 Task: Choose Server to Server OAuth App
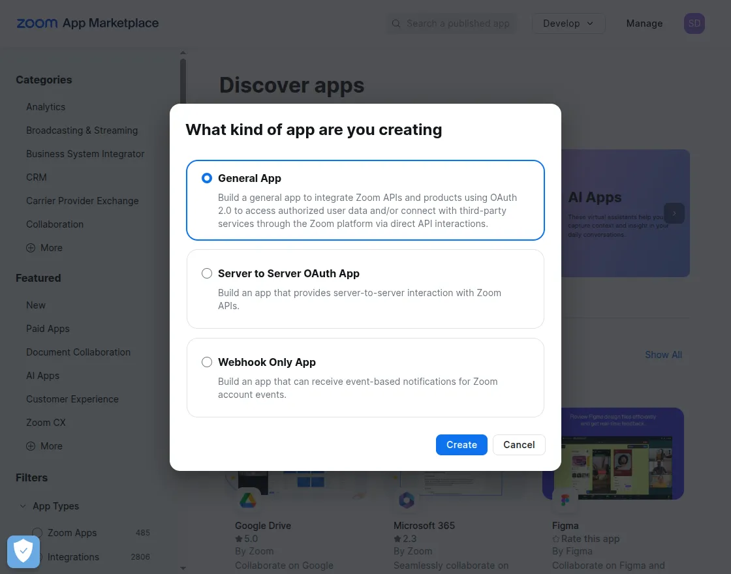tap(207, 273)
